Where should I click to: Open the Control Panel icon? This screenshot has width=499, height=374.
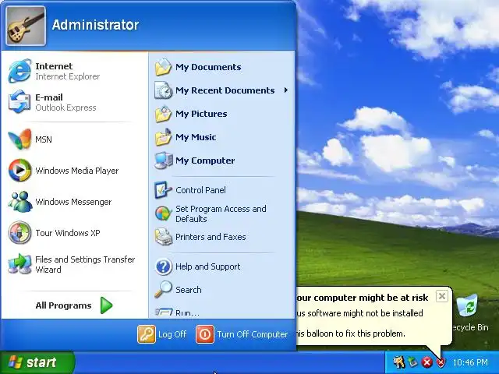[163, 190]
